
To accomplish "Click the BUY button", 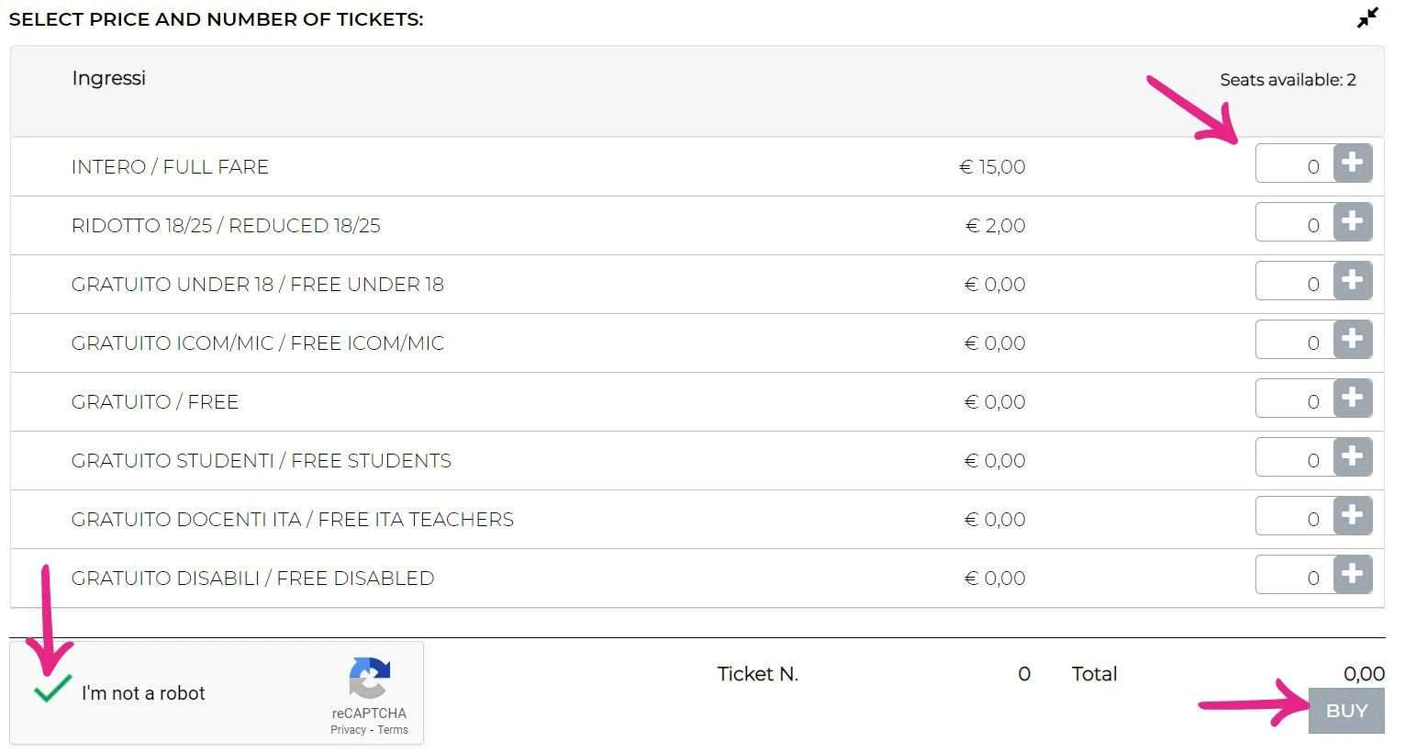I will [1345, 711].
